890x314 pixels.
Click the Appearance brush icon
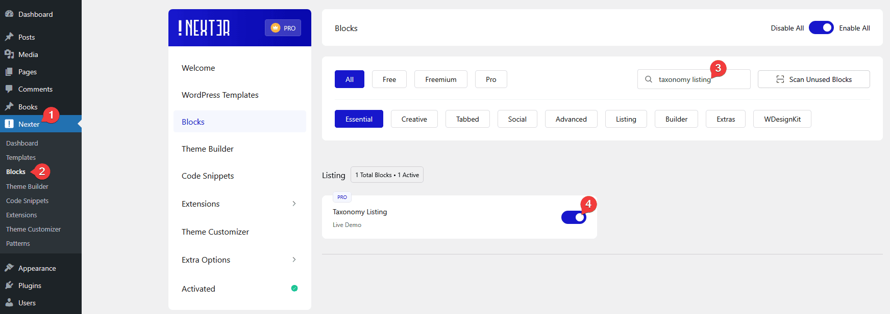coord(9,268)
